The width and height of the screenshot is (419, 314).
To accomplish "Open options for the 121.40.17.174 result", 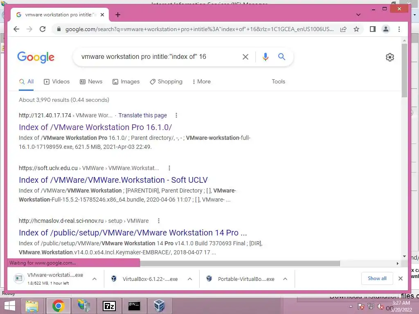I will pos(176,115).
